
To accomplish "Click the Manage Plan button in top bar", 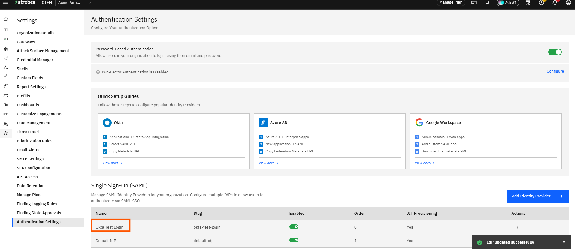I will click(451, 2).
